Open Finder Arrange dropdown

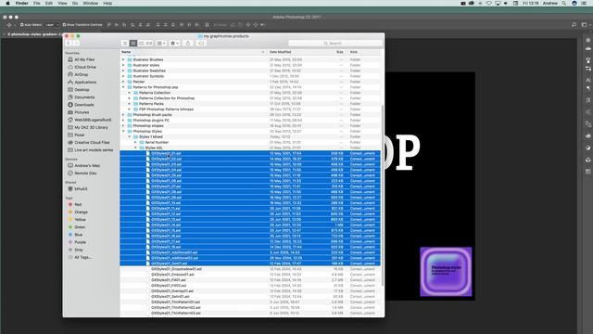[161, 44]
